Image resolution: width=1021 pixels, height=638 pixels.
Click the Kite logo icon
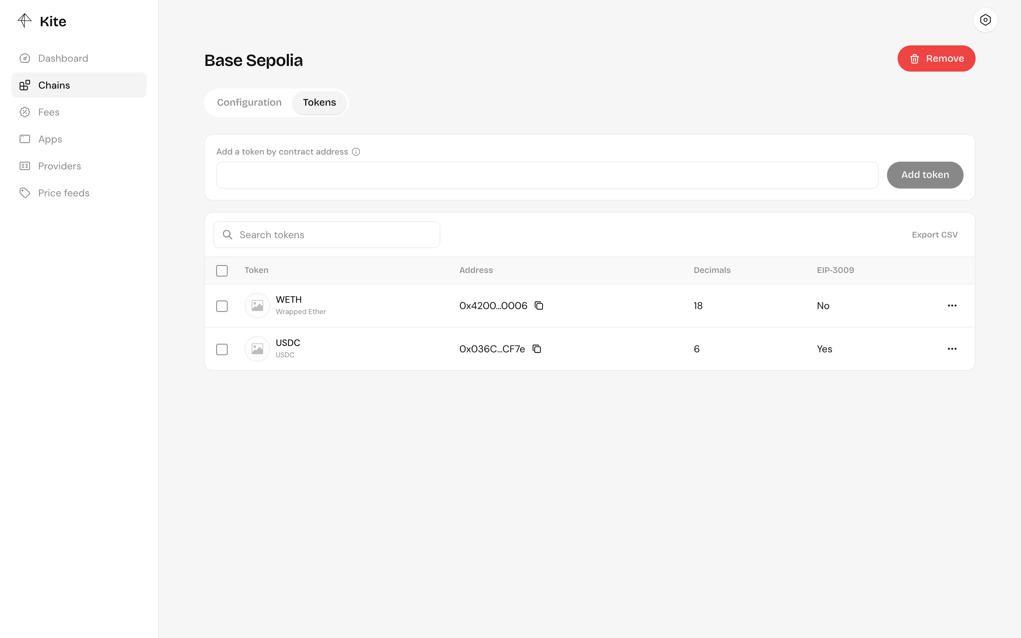24,21
